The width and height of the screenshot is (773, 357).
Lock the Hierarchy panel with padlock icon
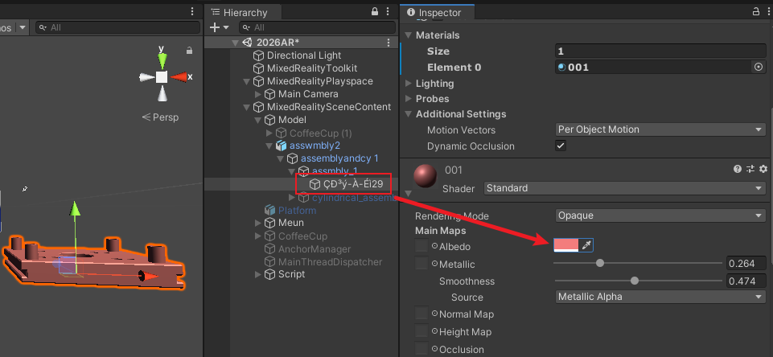[375, 12]
